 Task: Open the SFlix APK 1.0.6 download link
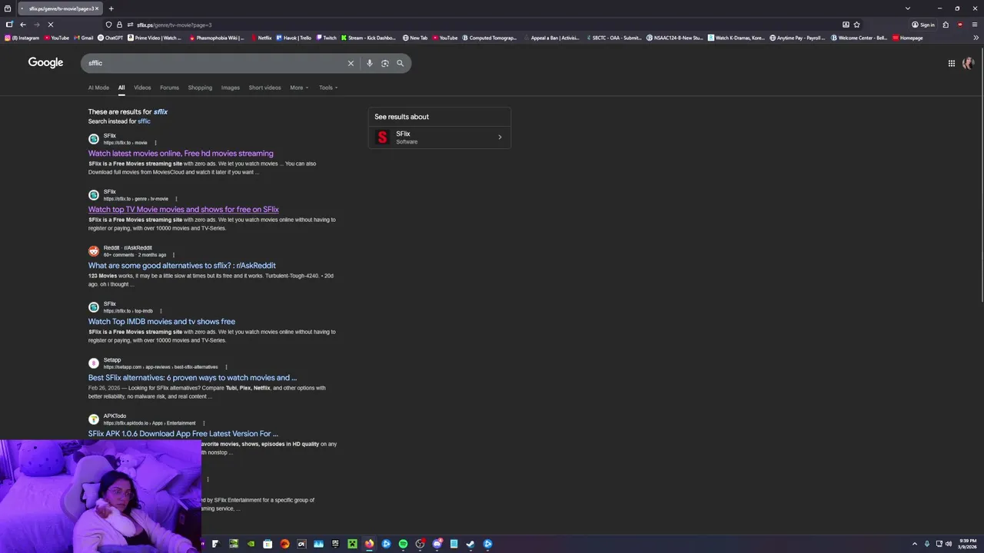click(183, 434)
